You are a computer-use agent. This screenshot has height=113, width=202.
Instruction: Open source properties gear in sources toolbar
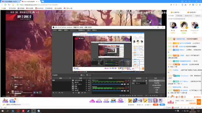click(79, 93)
